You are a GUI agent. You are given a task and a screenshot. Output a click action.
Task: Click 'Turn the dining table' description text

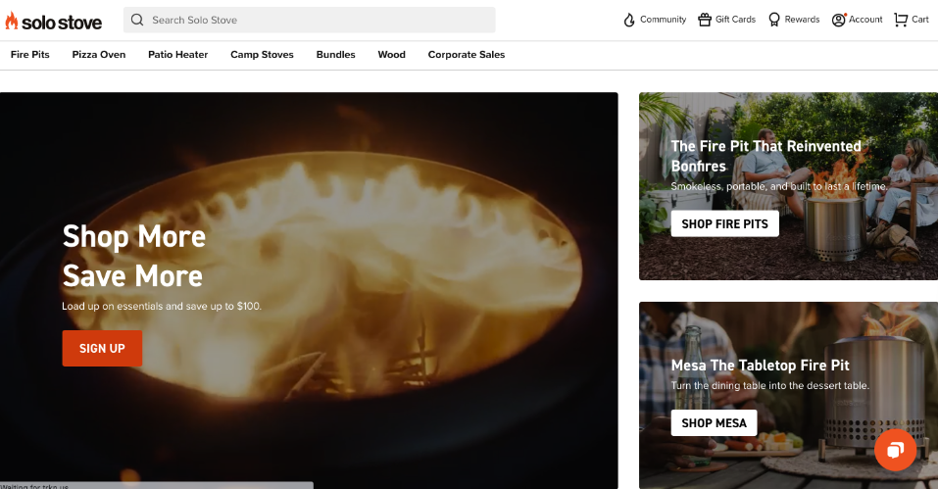(769, 385)
